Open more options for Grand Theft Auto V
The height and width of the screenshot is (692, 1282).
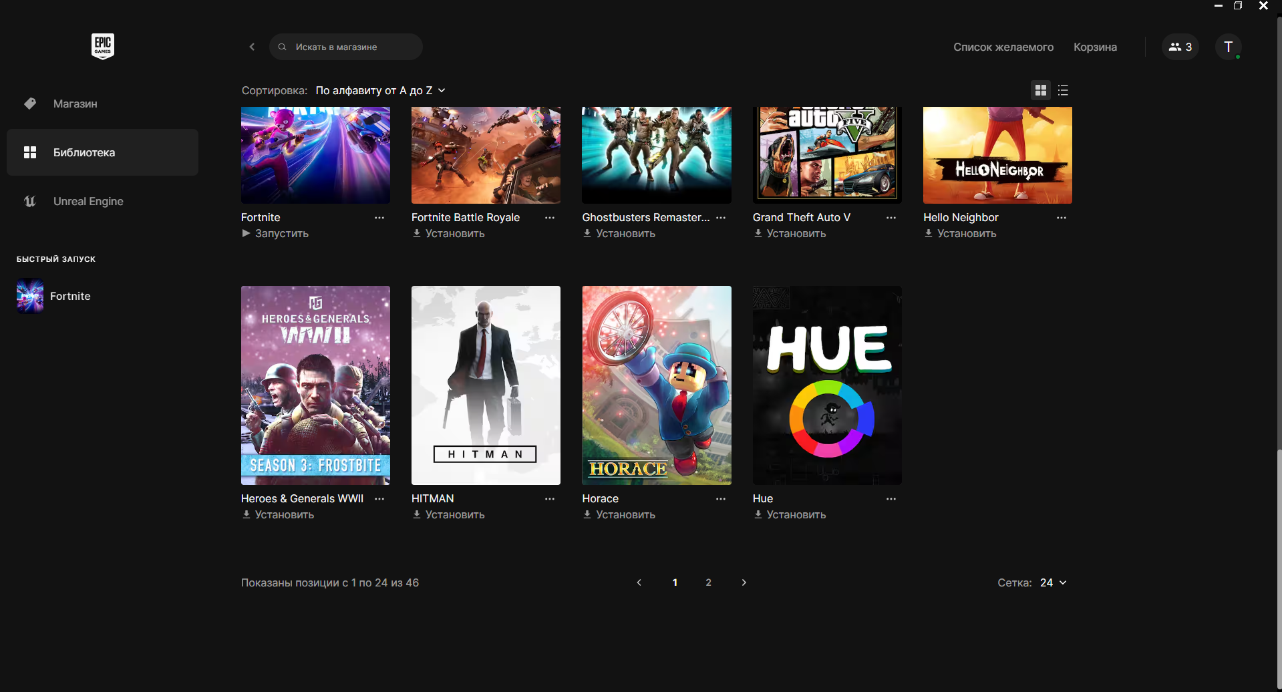coord(891,218)
